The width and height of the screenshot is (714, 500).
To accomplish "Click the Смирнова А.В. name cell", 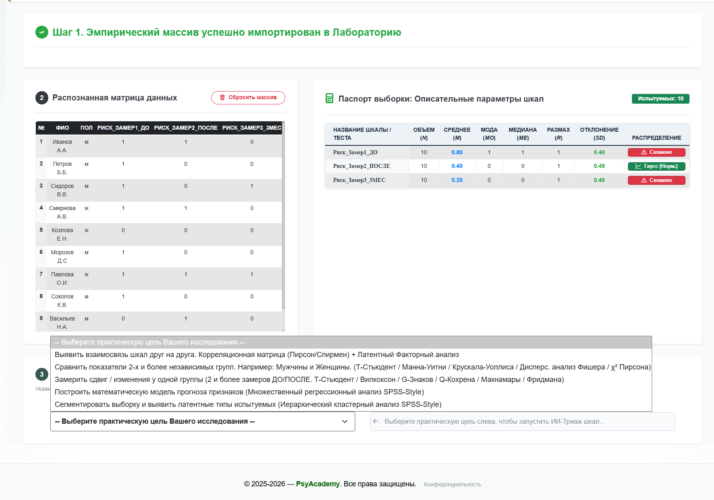I will click(x=62, y=212).
